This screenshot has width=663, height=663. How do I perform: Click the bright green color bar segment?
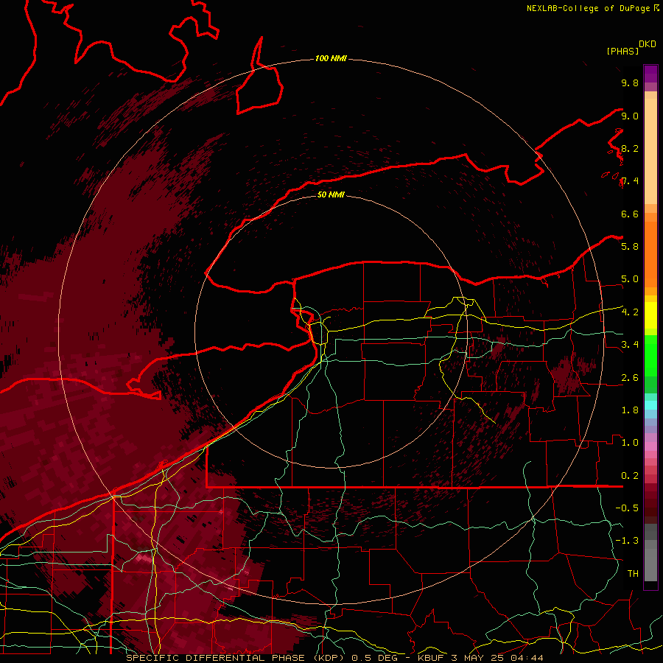click(x=650, y=355)
